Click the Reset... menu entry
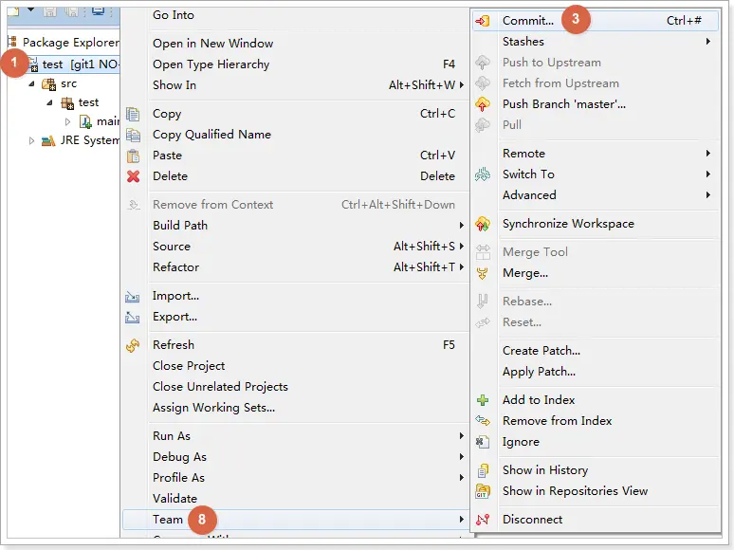The height and width of the screenshot is (550, 734). point(596,322)
